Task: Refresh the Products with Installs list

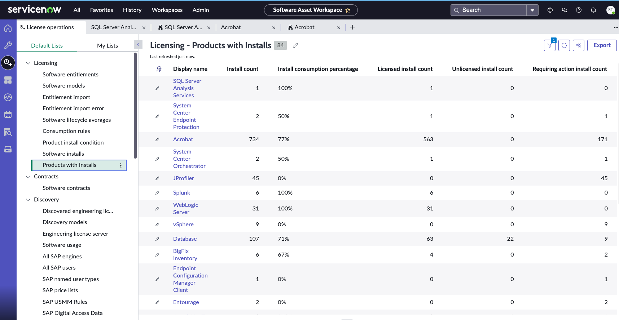Action: (x=564, y=45)
